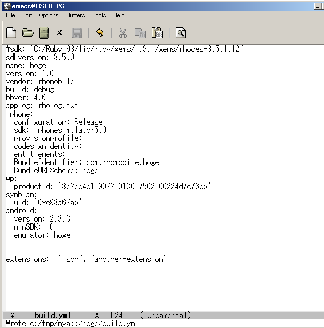This screenshot has width=324, height=328.
Task: Paste from clipboard icon
Action: [x=157, y=33]
